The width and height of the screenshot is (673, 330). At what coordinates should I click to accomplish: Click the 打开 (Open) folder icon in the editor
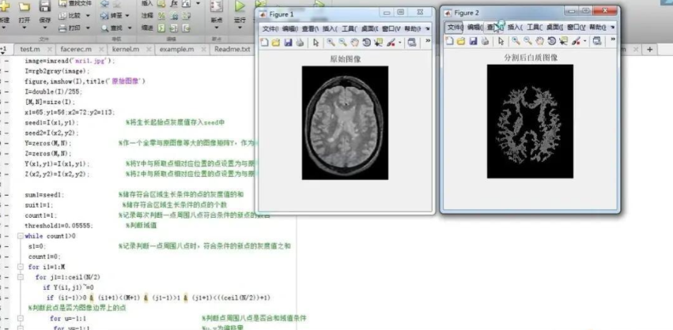pos(24,6)
